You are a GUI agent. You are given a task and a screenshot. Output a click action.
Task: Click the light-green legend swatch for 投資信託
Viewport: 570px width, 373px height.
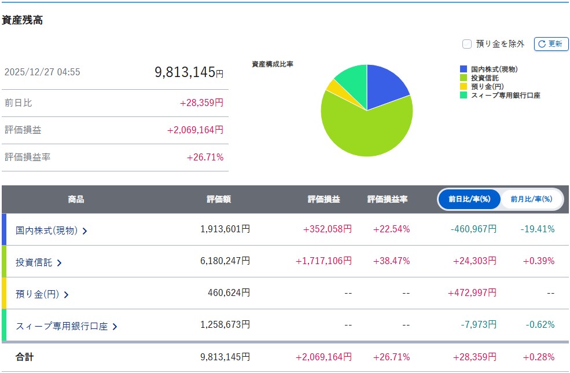click(464, 78)
